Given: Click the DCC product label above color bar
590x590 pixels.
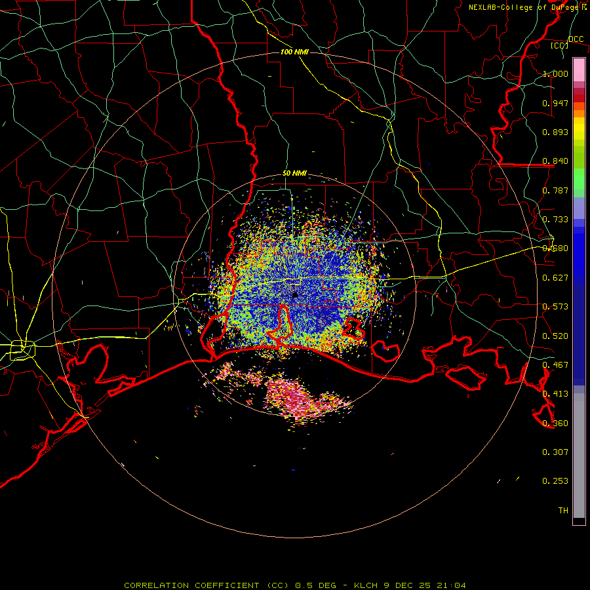Looking at the screenshot, I should (576, 39).
